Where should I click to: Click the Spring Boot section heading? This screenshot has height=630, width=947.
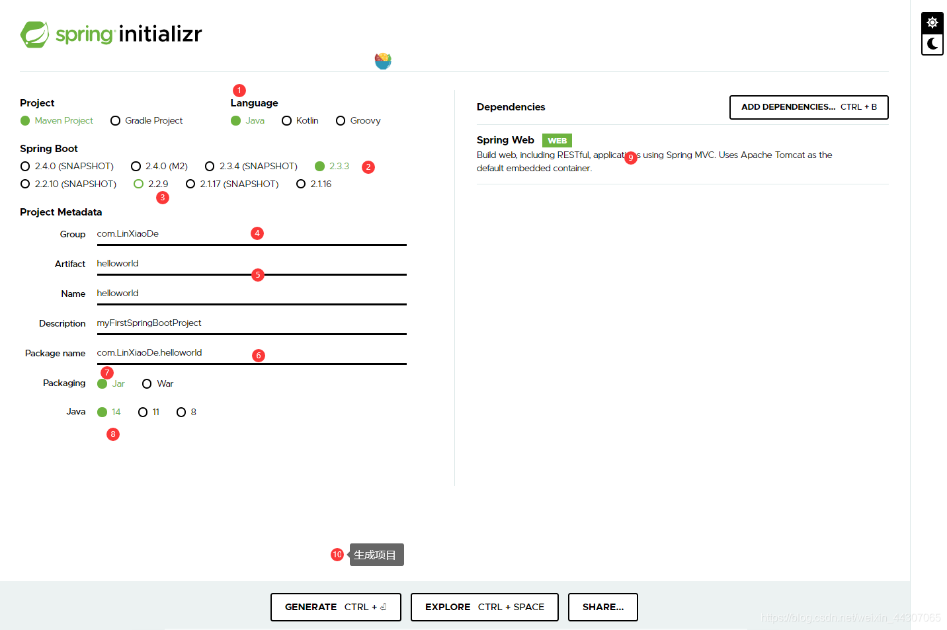point(49,149)
